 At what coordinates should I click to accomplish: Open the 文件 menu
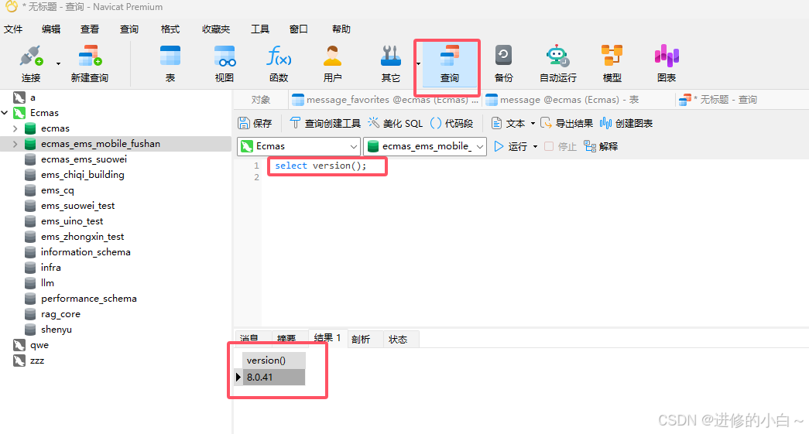(13, 29)
